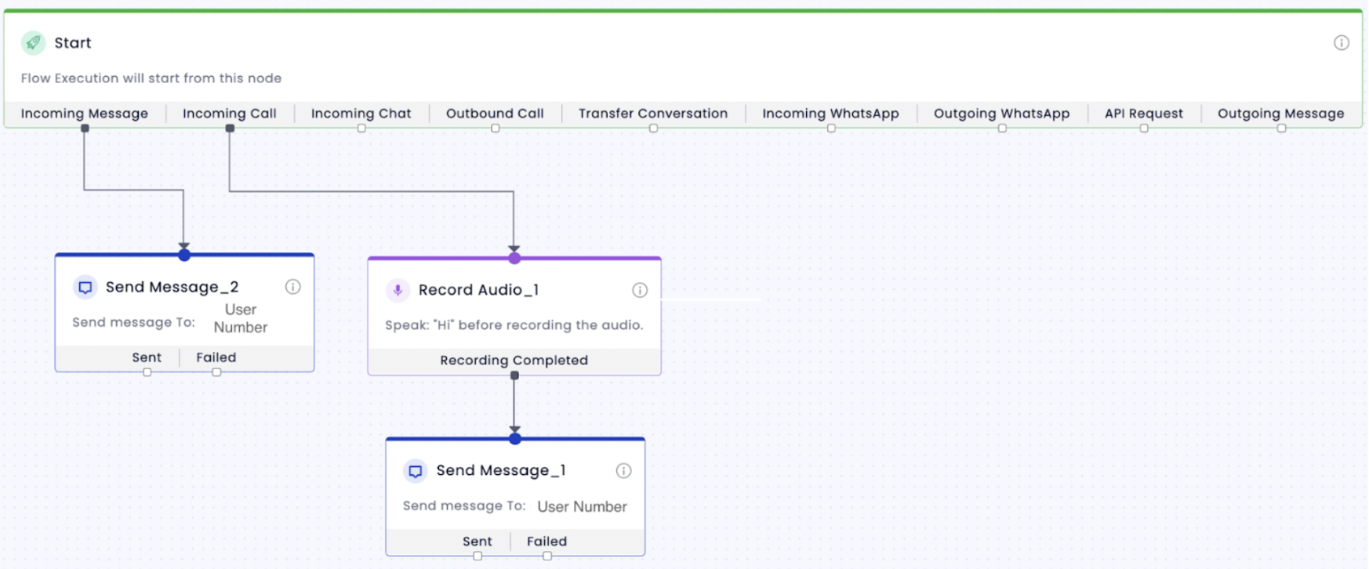The image size is (1369, 569).
Task: Click the Record Audio_1 input connector dot
Action: pyautogui.click(x=514, y=258)
